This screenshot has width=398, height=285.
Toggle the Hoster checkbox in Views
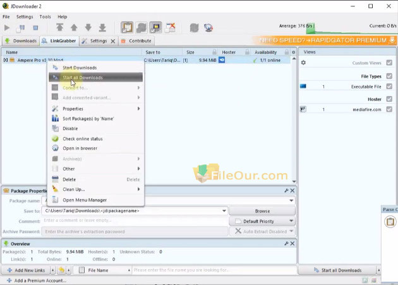[389, 99]
